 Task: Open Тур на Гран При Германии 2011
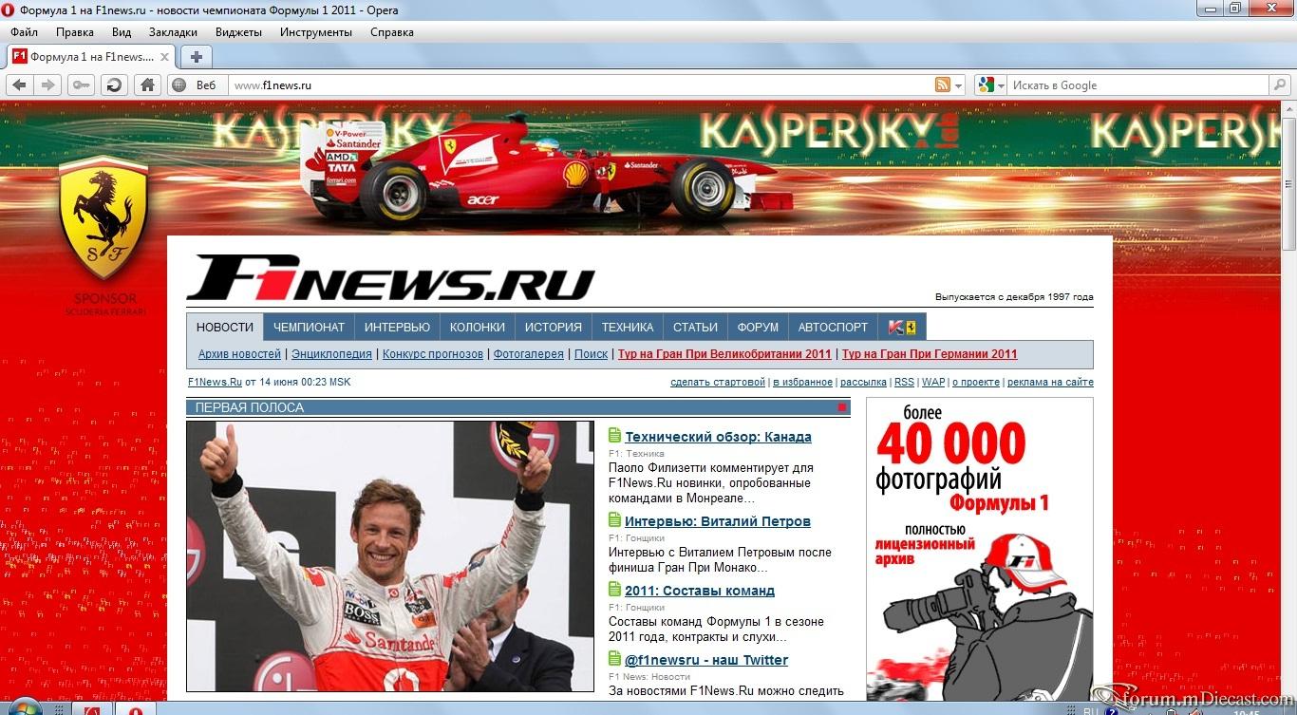(930, 354)
